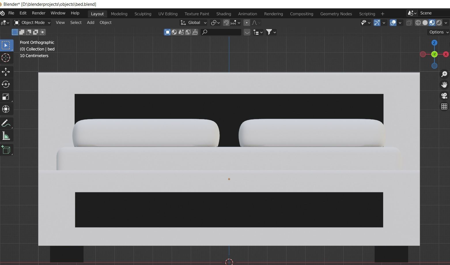The width and height of the screenshot is (450, 265).
Task: Open the Window menu
Action: (58, 13)
